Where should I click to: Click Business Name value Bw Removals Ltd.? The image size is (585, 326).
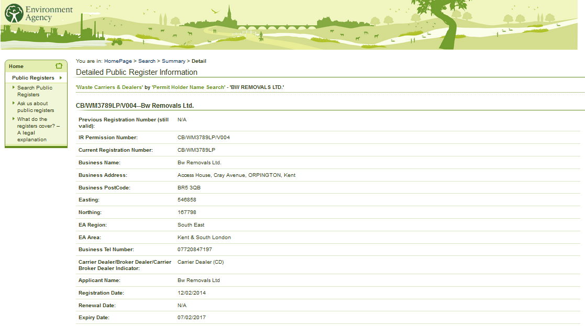[x=199, y=163]
